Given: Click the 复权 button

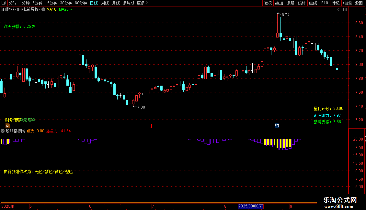Looking at the screenshot, I should (268, 3).
